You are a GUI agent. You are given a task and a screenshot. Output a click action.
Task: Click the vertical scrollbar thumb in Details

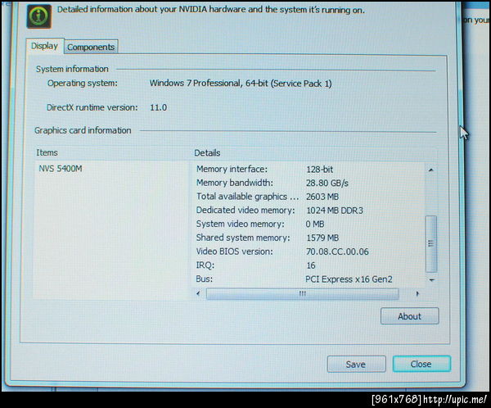431,243
